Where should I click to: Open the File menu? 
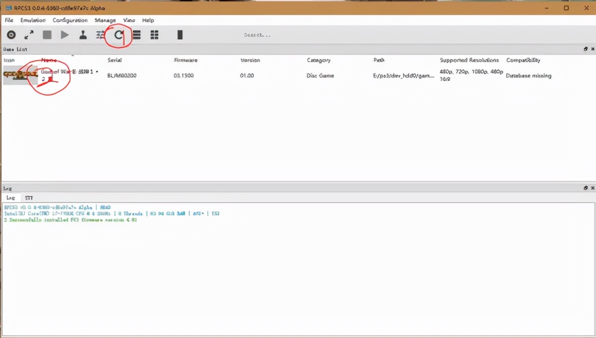click(9, 20)
